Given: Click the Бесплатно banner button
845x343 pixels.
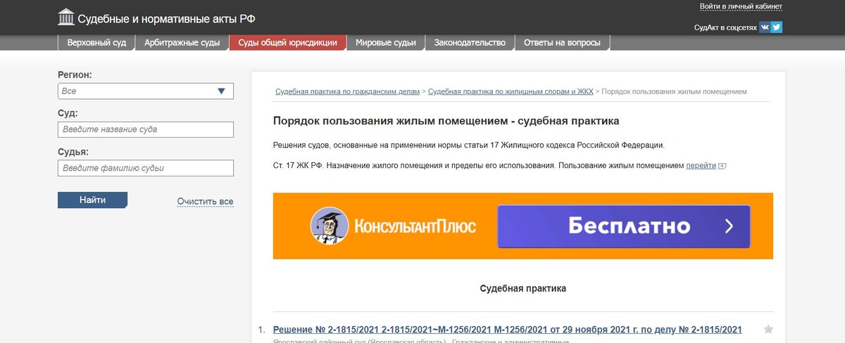Looking at the screenshot, I should (x=624, y=226).
